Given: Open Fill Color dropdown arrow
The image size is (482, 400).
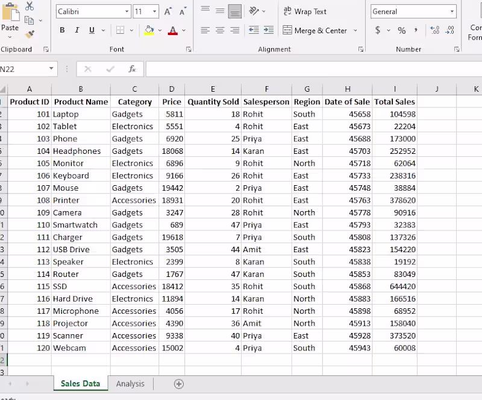Looking at the screenshot, I should point(160,30).
